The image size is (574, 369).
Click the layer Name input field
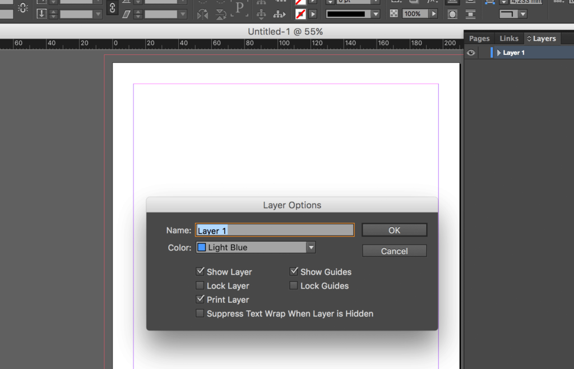tap(275, 230)
